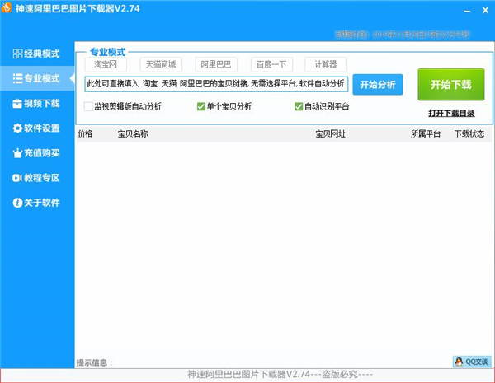Open the 关于软件 about page

[37, 203]
